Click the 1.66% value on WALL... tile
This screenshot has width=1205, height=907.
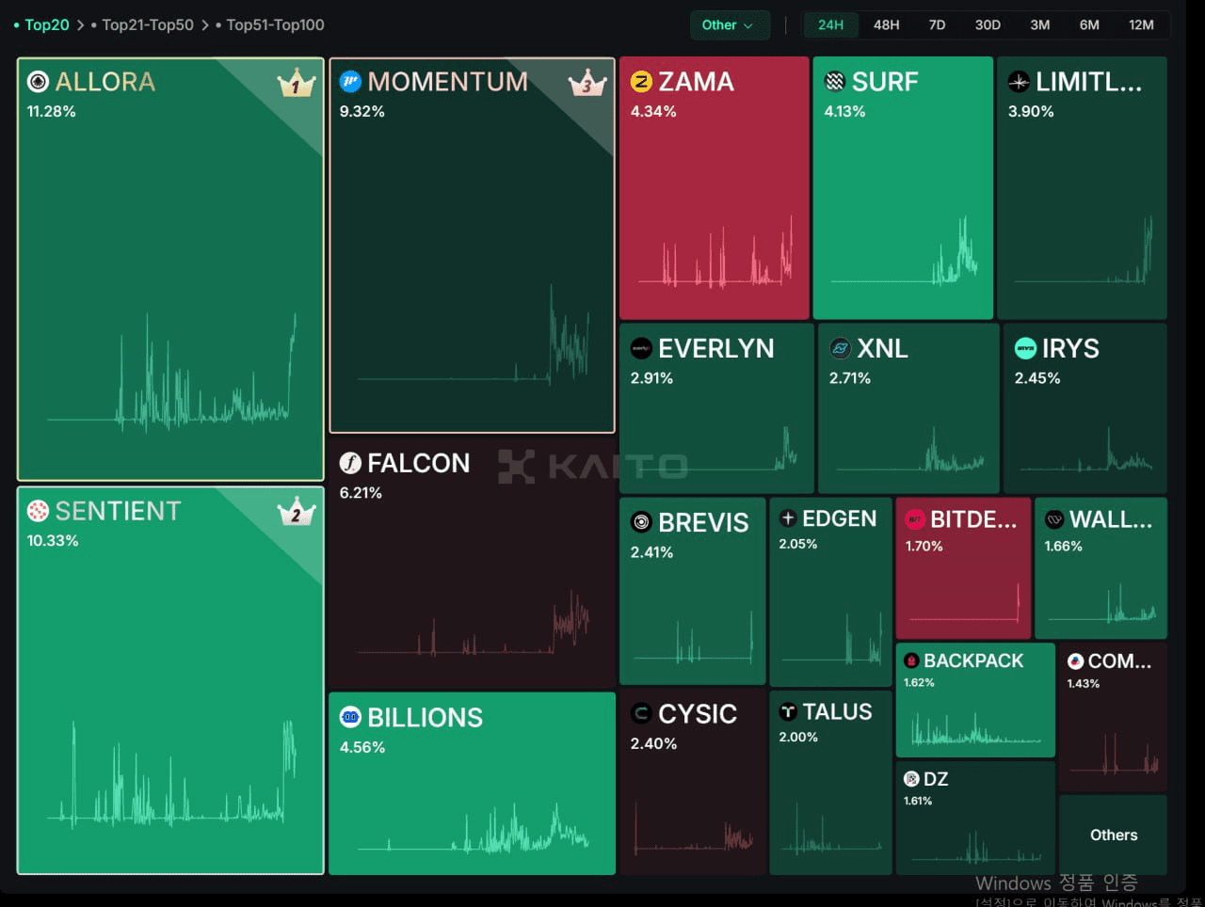point(1064,546)
